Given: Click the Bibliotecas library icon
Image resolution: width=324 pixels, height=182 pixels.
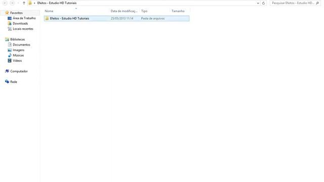Looking at the screenshot, I should coord(7,39).
